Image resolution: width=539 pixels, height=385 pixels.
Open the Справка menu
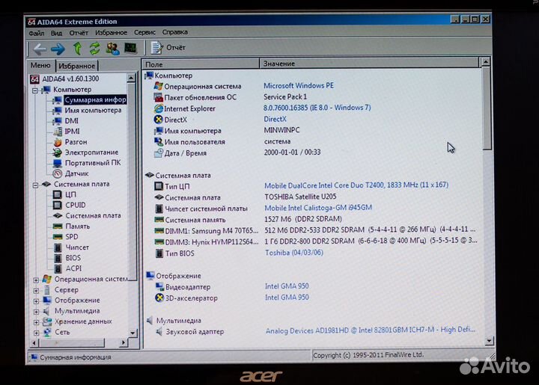[175, 32]
